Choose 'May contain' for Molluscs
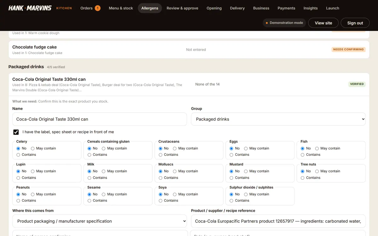378x236 pixels. coord(175,171)
